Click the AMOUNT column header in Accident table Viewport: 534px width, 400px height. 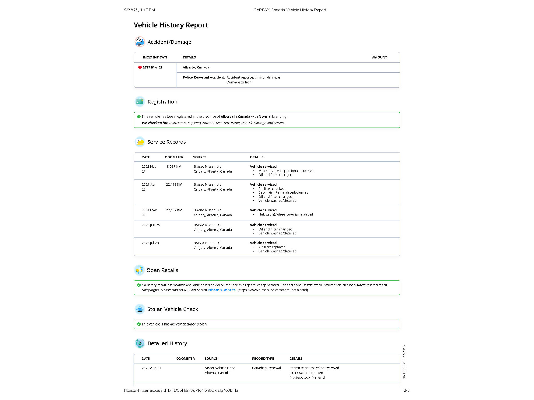[x=379, y=57]
